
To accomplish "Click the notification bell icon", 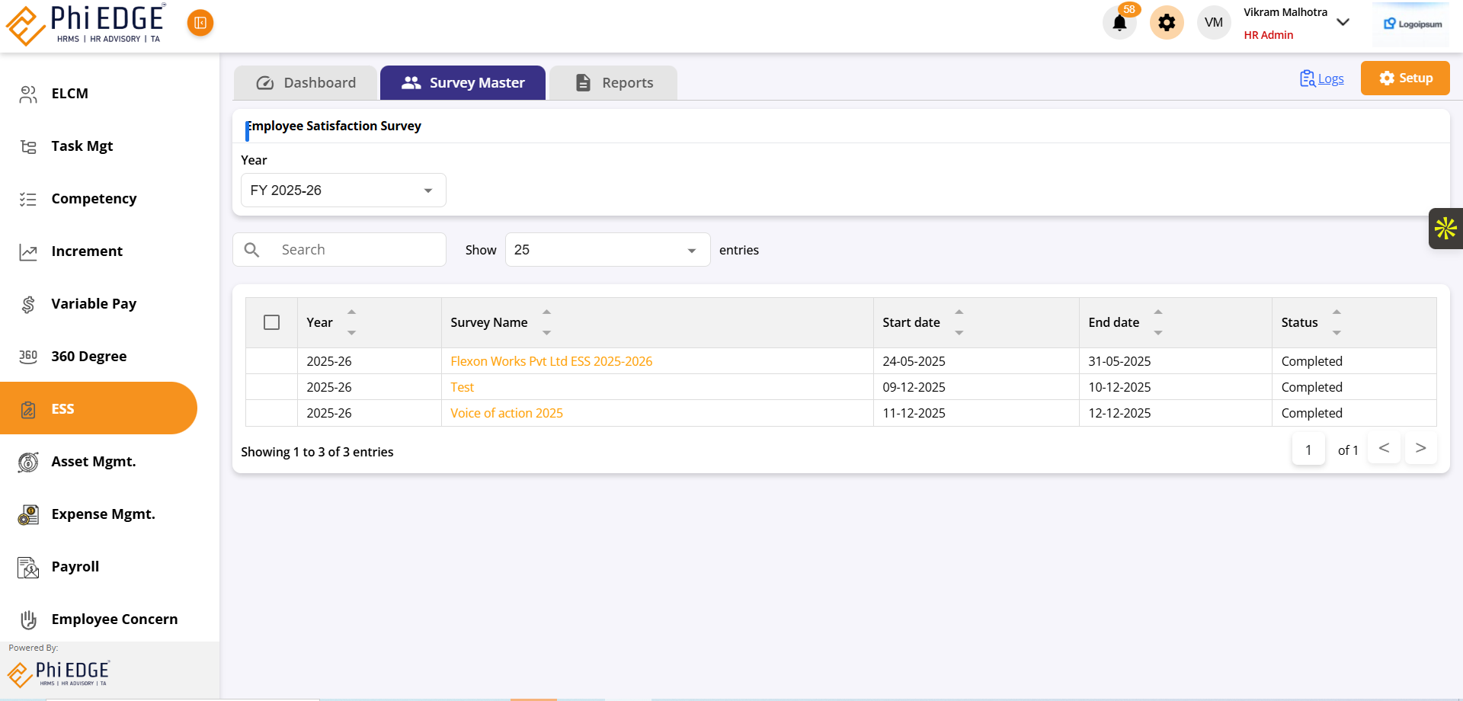I will point(1119,23).
